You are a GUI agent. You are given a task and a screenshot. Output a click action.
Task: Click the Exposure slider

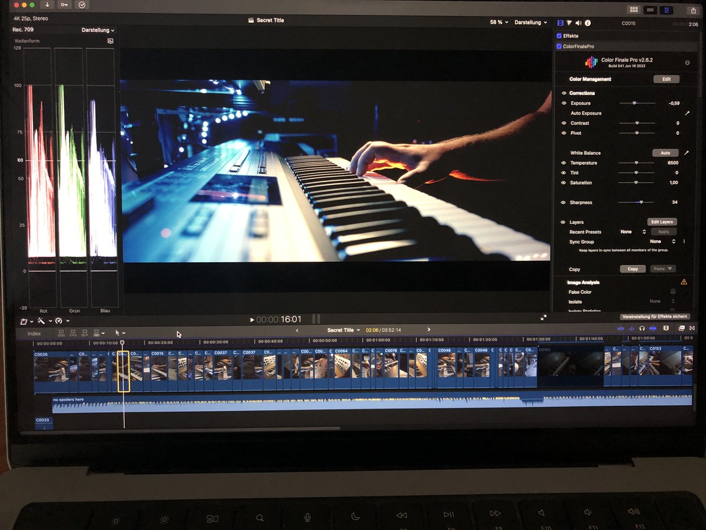tap(637, 103)
